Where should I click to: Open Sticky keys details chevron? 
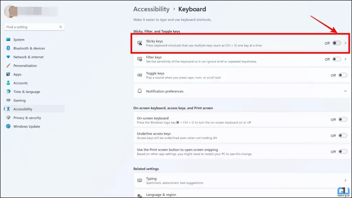(345, 43)
